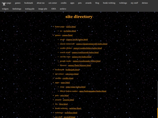The height and width of the screenshot is (118, 158).
Task: Follow the games.html link
Action: [67, 35]
